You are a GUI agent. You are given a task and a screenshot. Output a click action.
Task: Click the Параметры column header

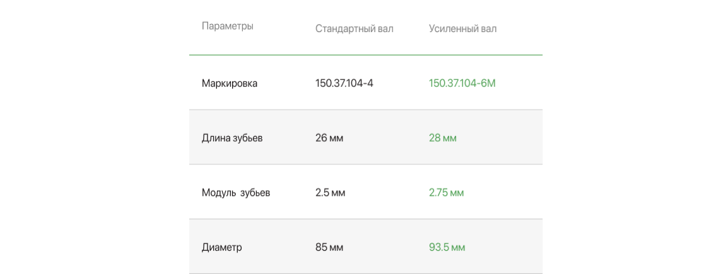(x=228, y=26)
